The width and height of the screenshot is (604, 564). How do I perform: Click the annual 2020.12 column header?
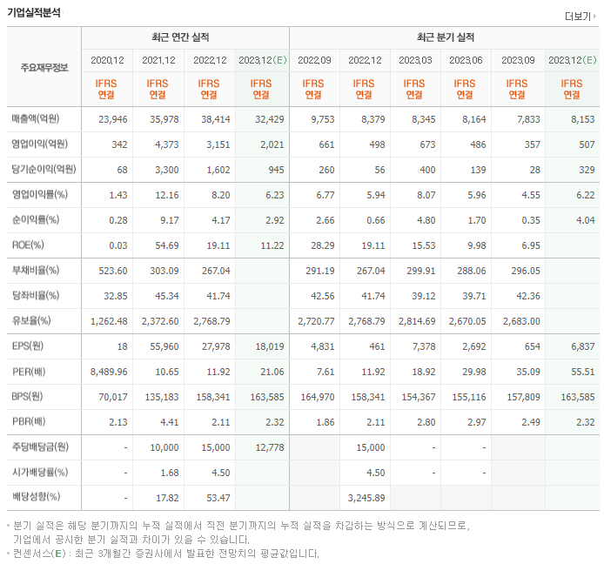107,60
